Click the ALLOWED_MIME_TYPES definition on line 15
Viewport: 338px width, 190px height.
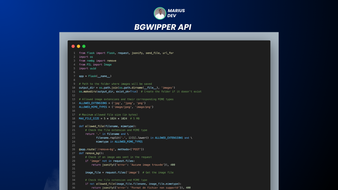pos(116,107)
